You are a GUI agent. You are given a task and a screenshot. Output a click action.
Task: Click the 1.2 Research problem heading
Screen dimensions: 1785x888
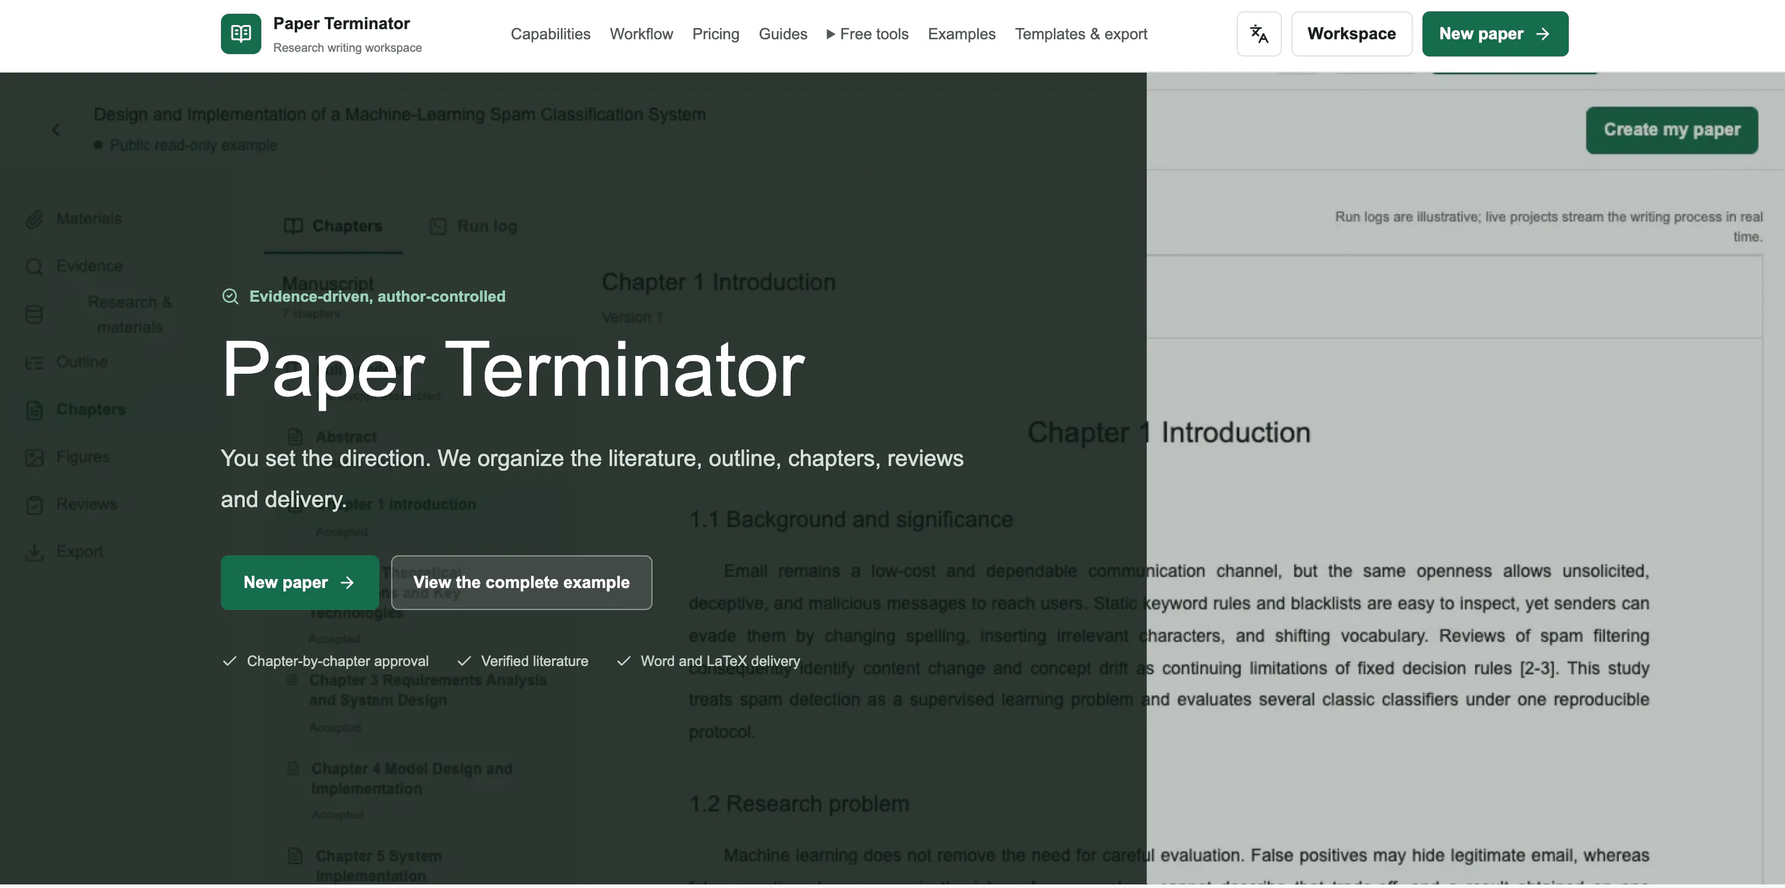point(798,804)
